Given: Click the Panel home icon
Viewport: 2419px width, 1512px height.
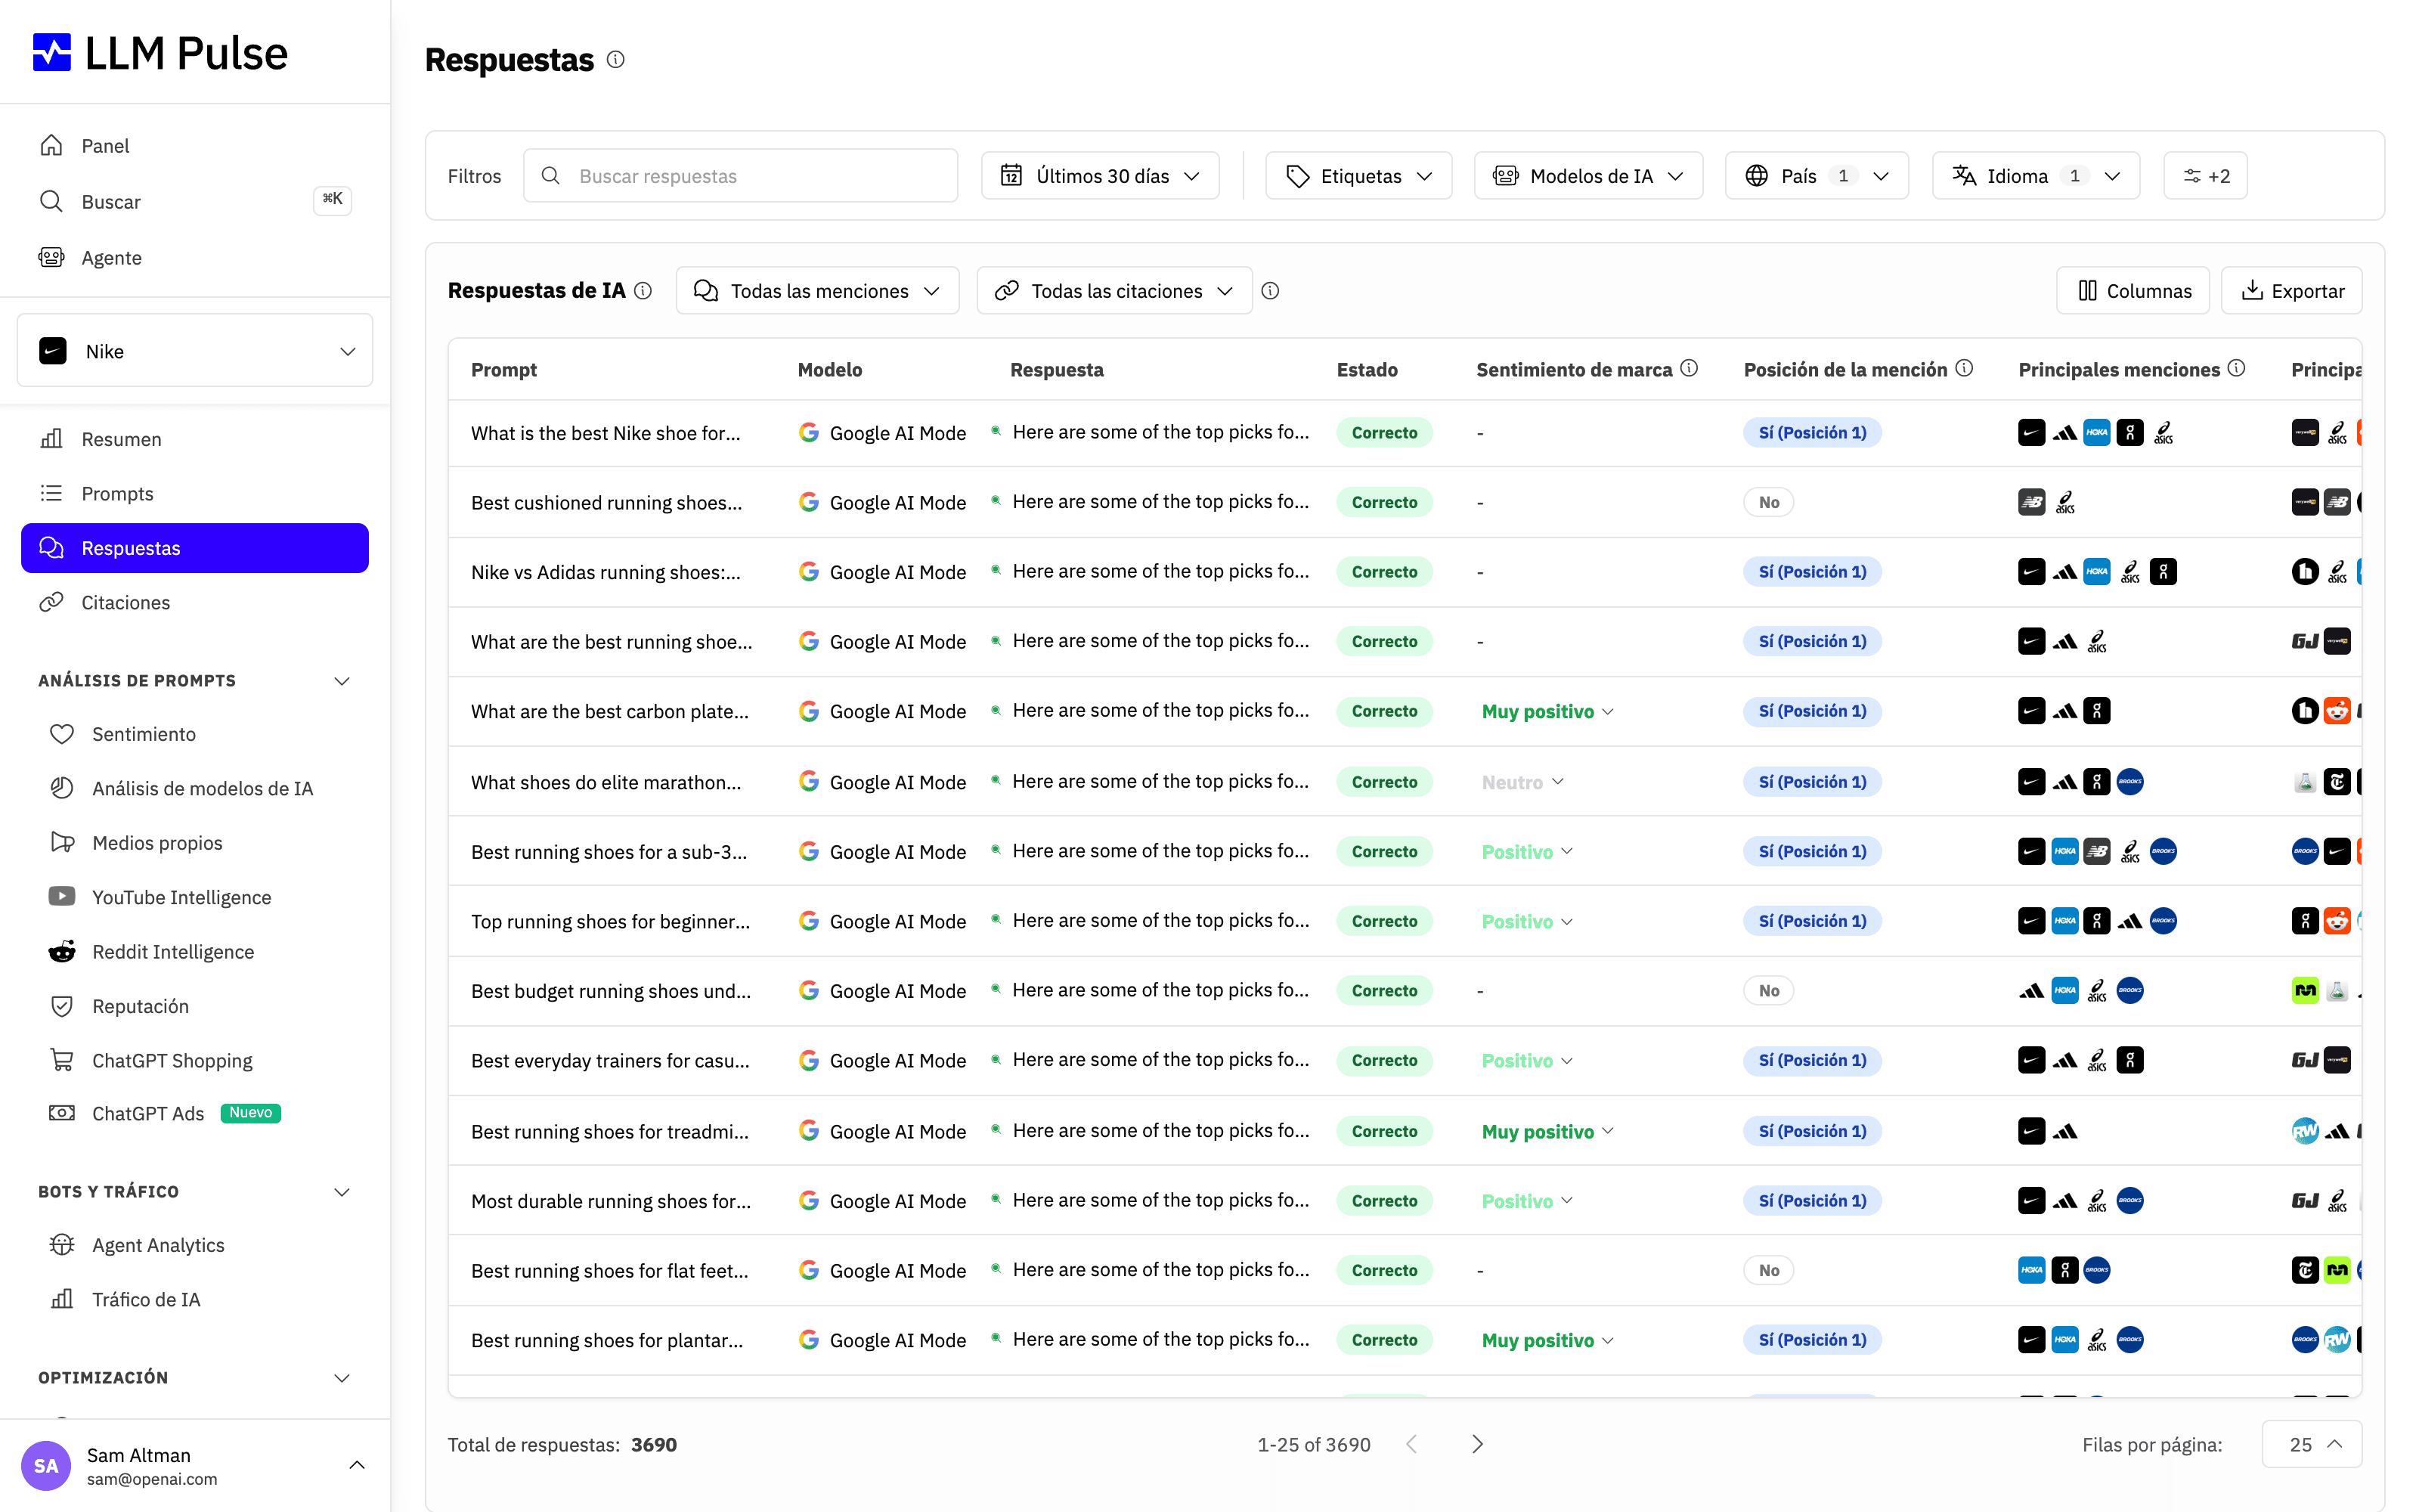Looking at the screenshot, I should point(51,145).
